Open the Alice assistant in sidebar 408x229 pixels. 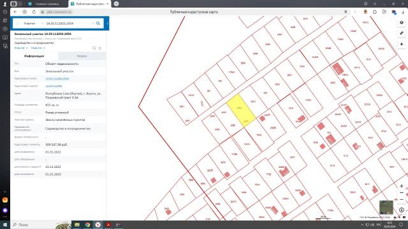5,211
